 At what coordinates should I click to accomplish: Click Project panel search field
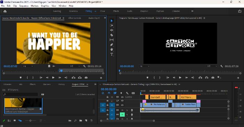20,94
